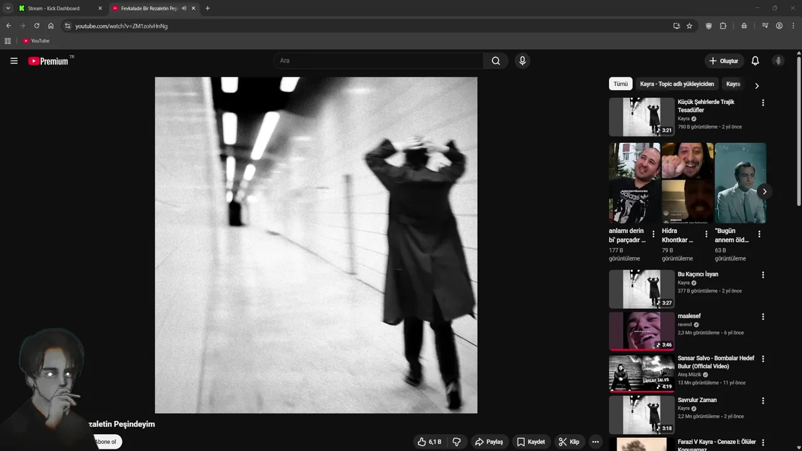Open the Savrulur Zaman thumbnail
This screenshot has height=451, width=802.
pyautogui.click(x=642, y=415)
